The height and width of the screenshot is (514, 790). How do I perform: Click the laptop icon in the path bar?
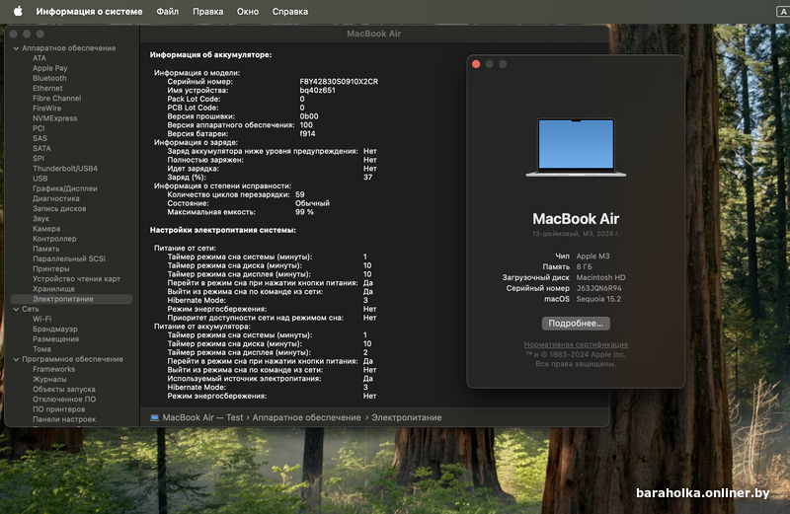click(154, 417)
